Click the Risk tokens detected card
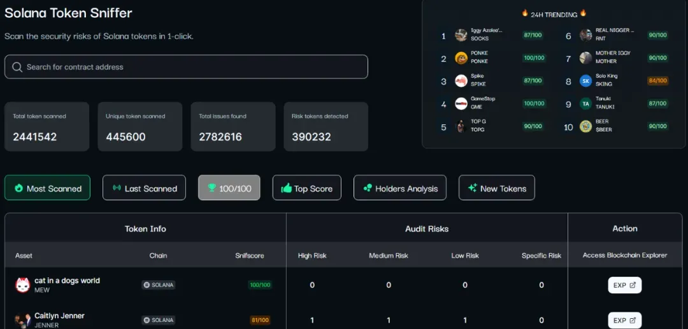688x329 pixels. click(x=326, y=126)
